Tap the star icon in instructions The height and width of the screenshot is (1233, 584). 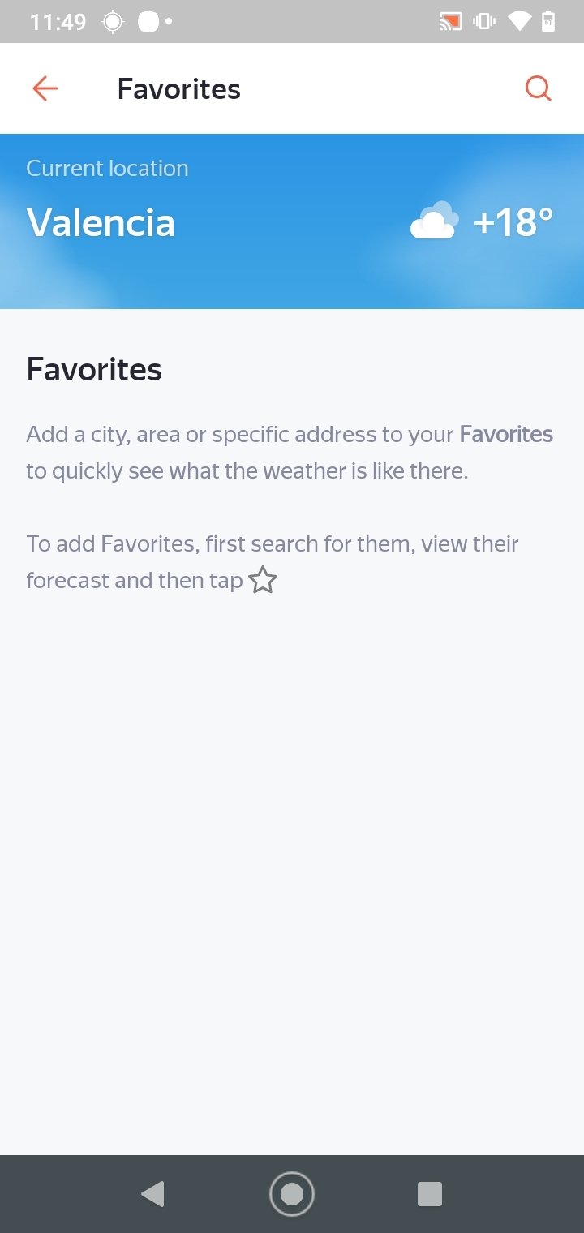point(263,580)
